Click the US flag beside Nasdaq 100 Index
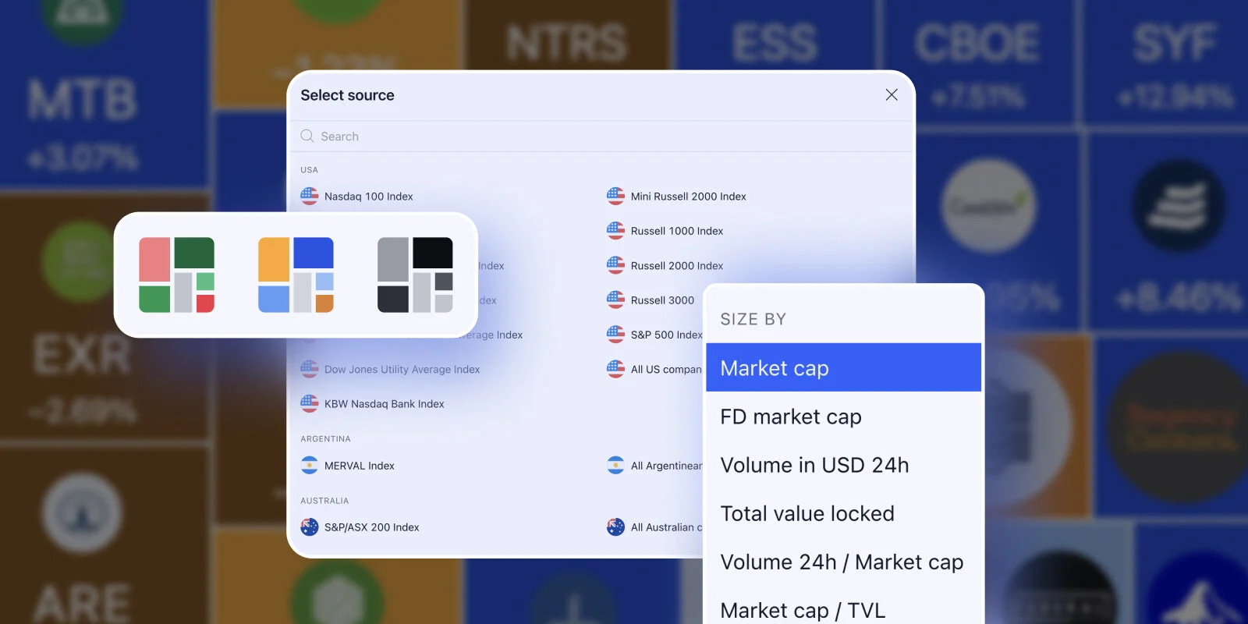Screen dimensions: 1248x624 (310, 196)
